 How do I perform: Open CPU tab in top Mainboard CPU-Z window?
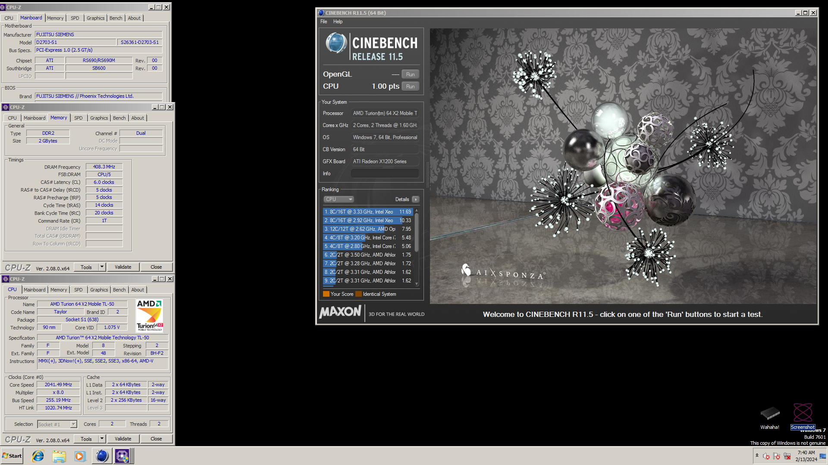coord(9,18)
